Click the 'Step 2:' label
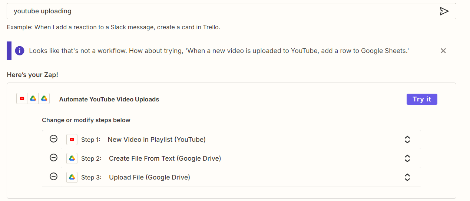 (91, 158)
